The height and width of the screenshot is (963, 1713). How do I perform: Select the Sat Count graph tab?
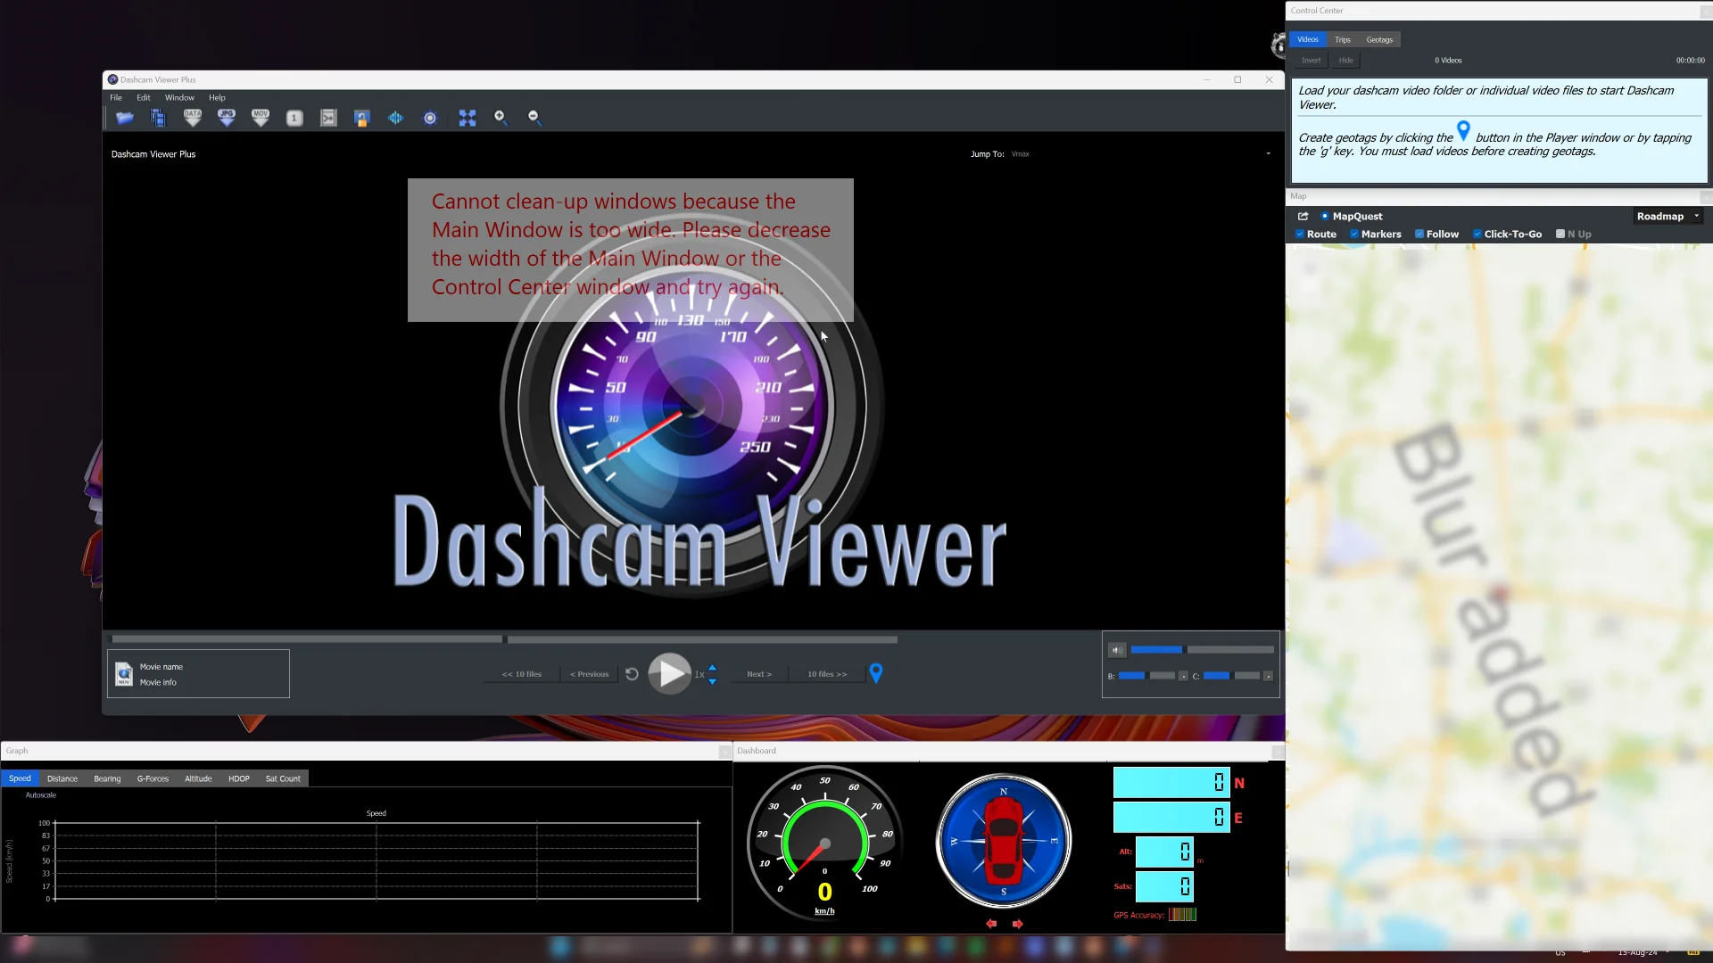pos(283,778)
